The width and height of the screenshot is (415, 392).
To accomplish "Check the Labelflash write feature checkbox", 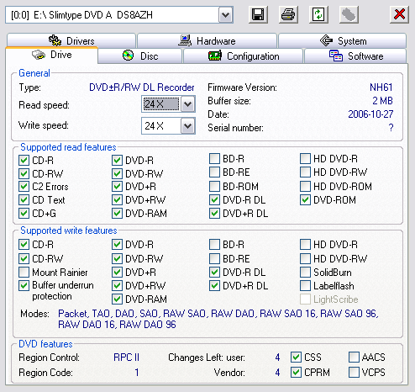I will pos(305,286).
